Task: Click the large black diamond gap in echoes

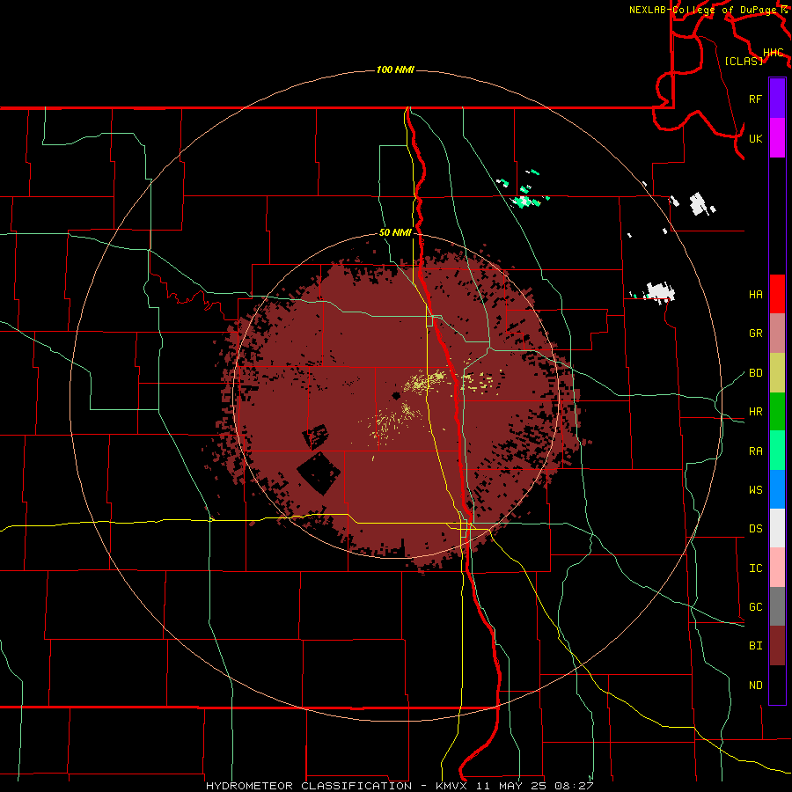Action: point(319,473)
